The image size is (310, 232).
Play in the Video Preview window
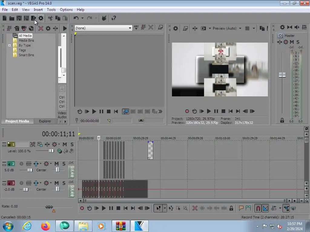209,111
